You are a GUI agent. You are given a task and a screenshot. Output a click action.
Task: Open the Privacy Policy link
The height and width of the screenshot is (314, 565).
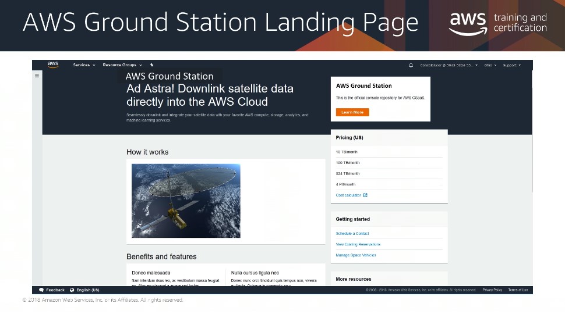tap(492, 290)
